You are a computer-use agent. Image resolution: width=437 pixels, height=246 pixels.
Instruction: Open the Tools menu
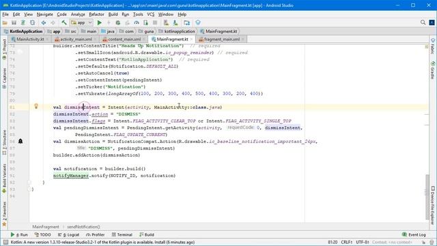point(138,14)
